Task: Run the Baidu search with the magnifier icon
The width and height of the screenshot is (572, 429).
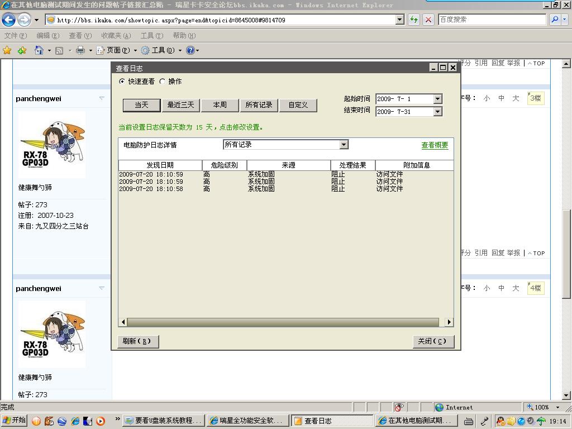Action: [555, 20]
